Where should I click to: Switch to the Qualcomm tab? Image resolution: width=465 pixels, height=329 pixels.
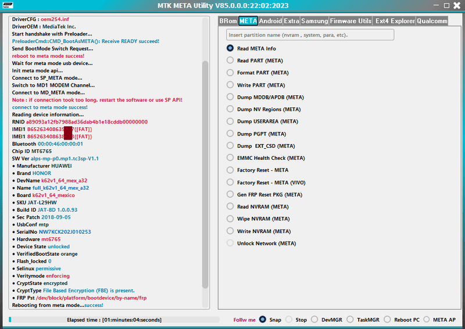coord(432,21)
